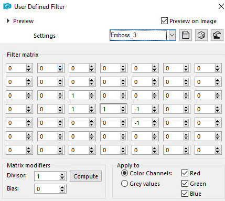Click spinner of first row, second column cell
This screenshot has height=201, width=225.
tap(60, 68)
